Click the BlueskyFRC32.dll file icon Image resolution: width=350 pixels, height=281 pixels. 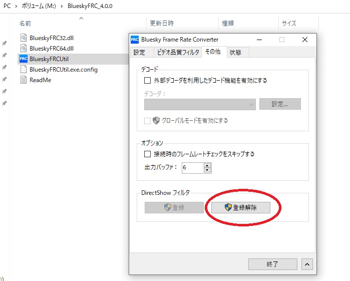pyautogui.click(x=24, y=38)
